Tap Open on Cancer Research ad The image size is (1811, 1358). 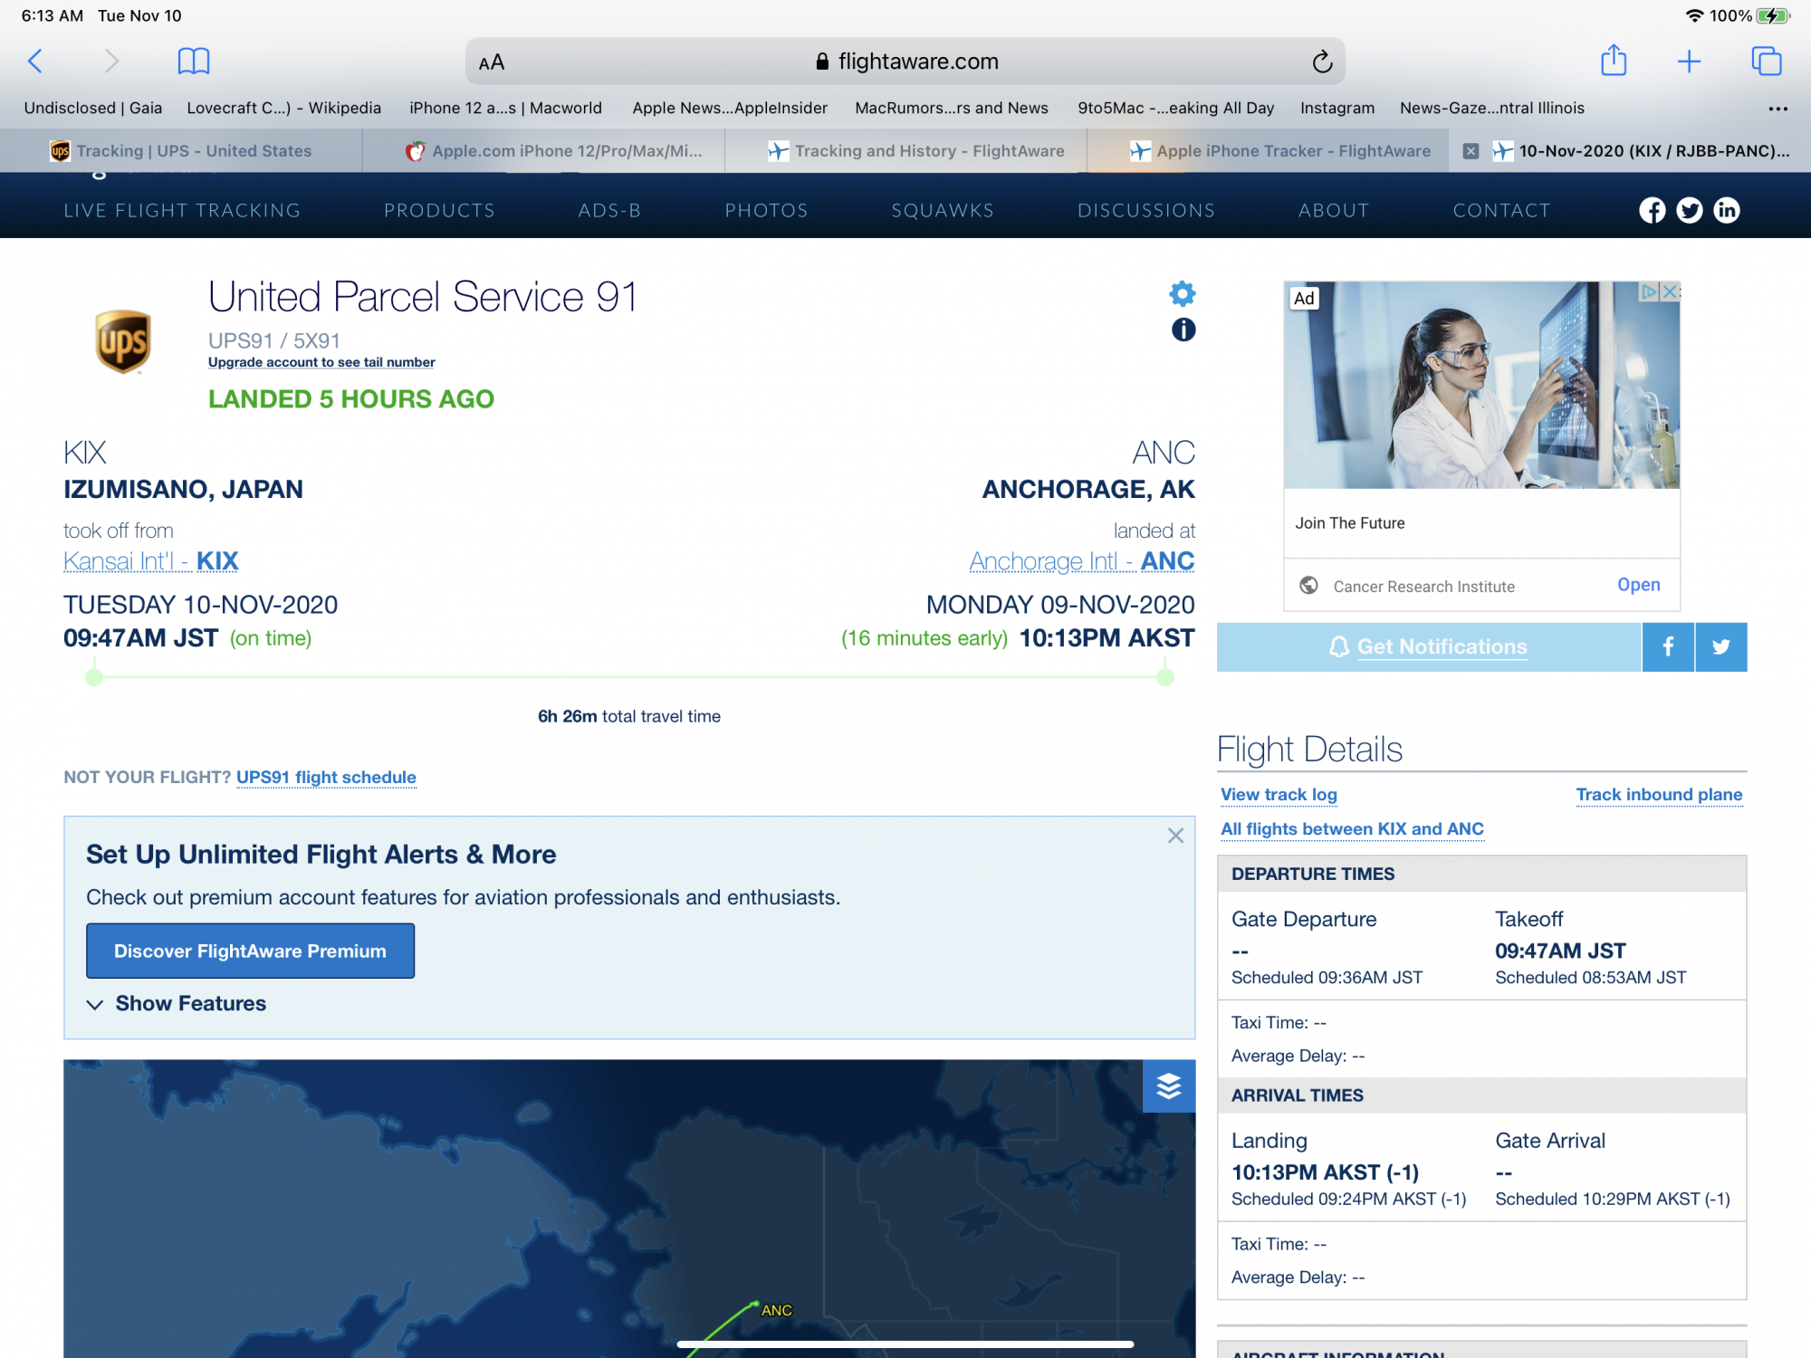[1639, 585]
